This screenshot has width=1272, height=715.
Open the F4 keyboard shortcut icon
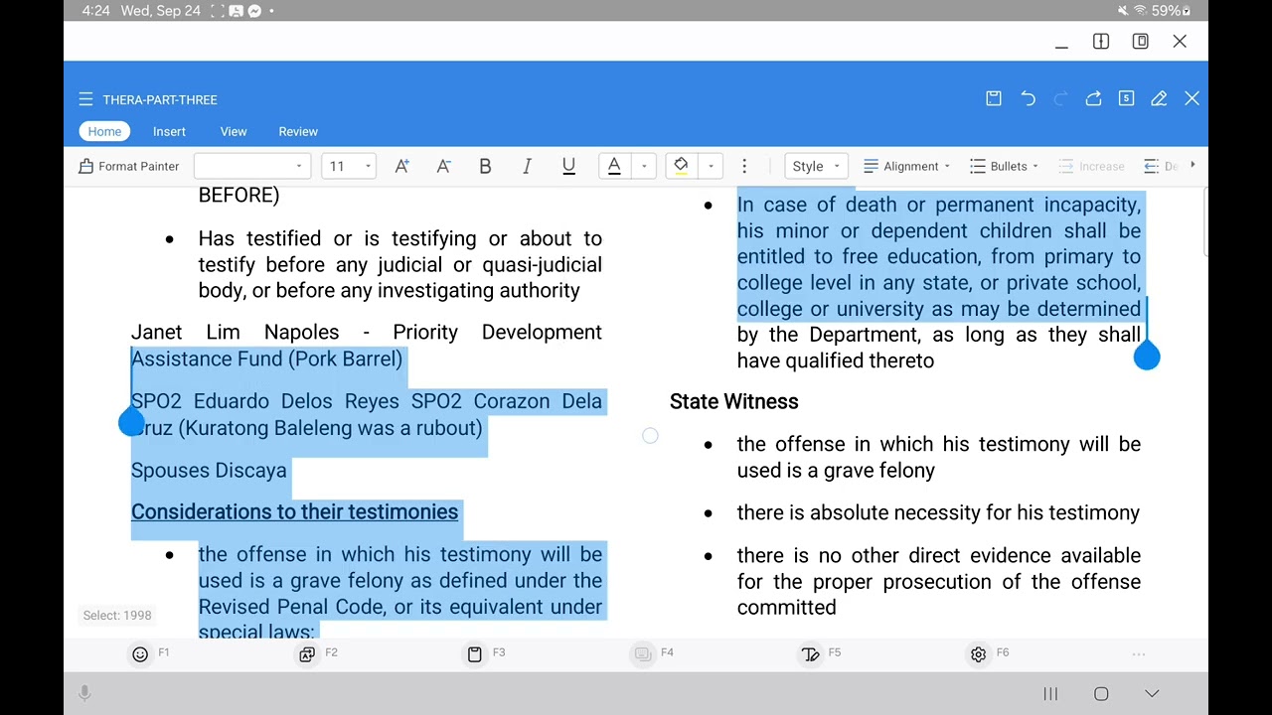pyautogui.click(x=643, y=653)
